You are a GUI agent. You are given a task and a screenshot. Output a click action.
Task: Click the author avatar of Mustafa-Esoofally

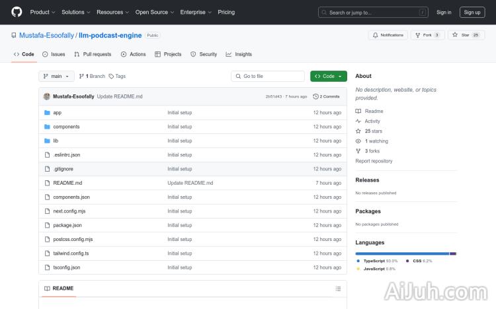47,96
